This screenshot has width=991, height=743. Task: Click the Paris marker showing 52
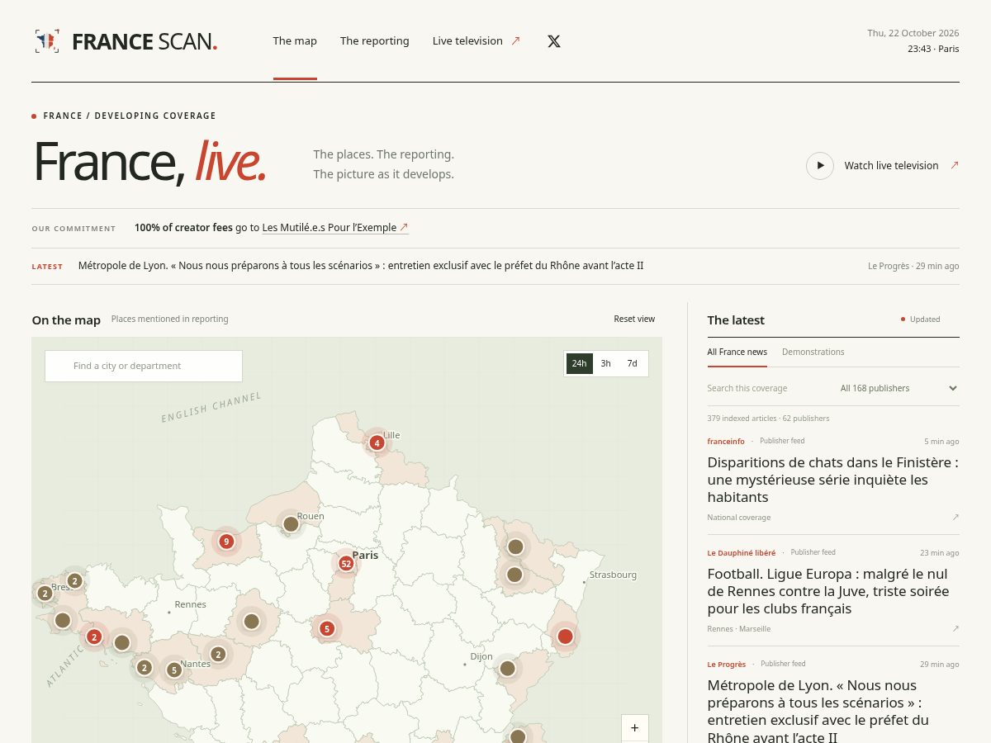click(x=346, y=564)
